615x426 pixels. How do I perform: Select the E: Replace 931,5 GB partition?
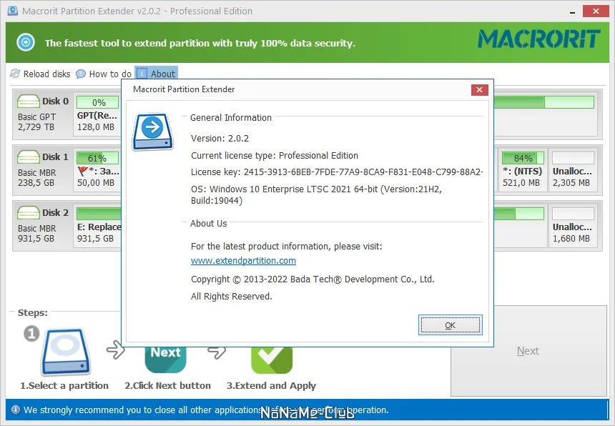(x=97, y=225)
